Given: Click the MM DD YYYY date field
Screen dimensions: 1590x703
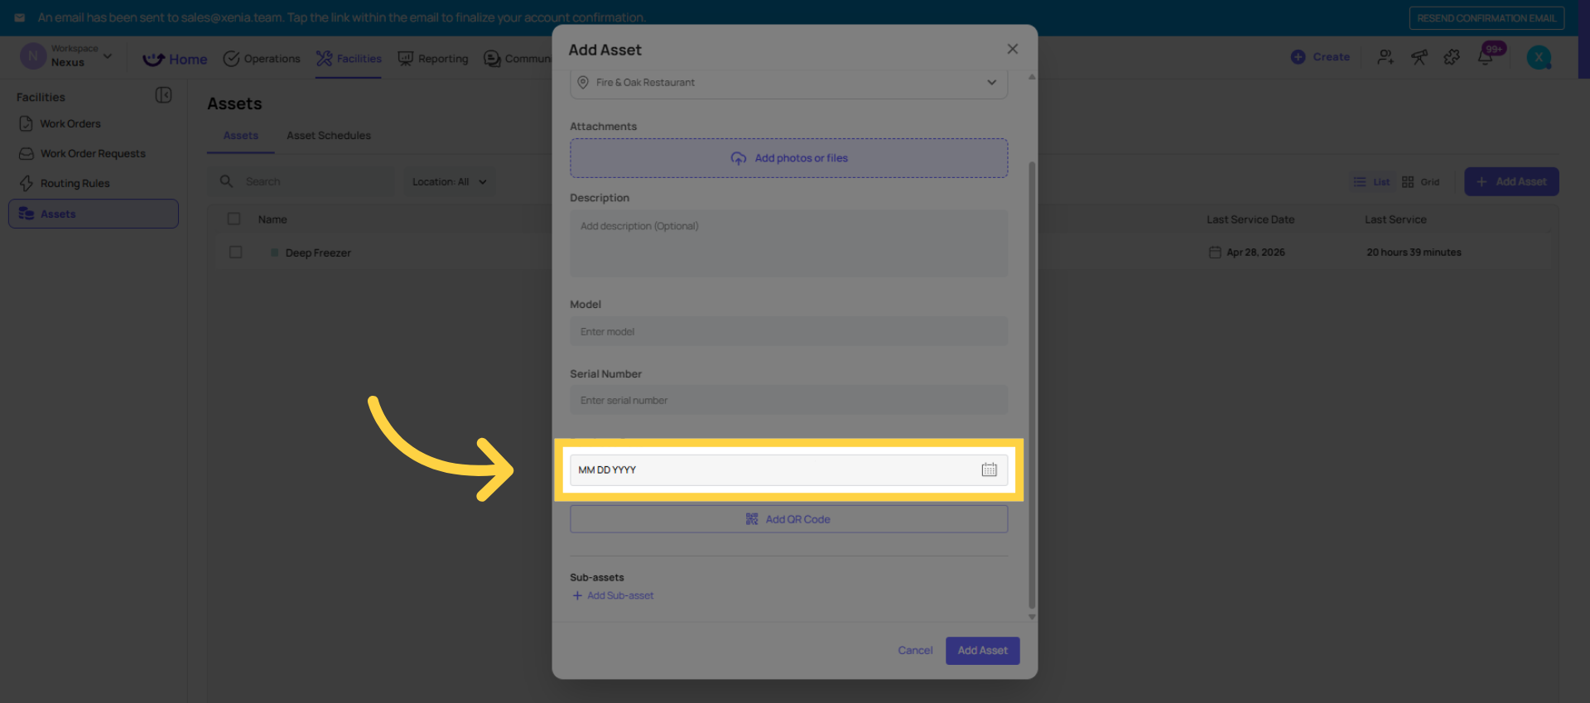Looking at the screenshot, I should click(x=788, y=469).
